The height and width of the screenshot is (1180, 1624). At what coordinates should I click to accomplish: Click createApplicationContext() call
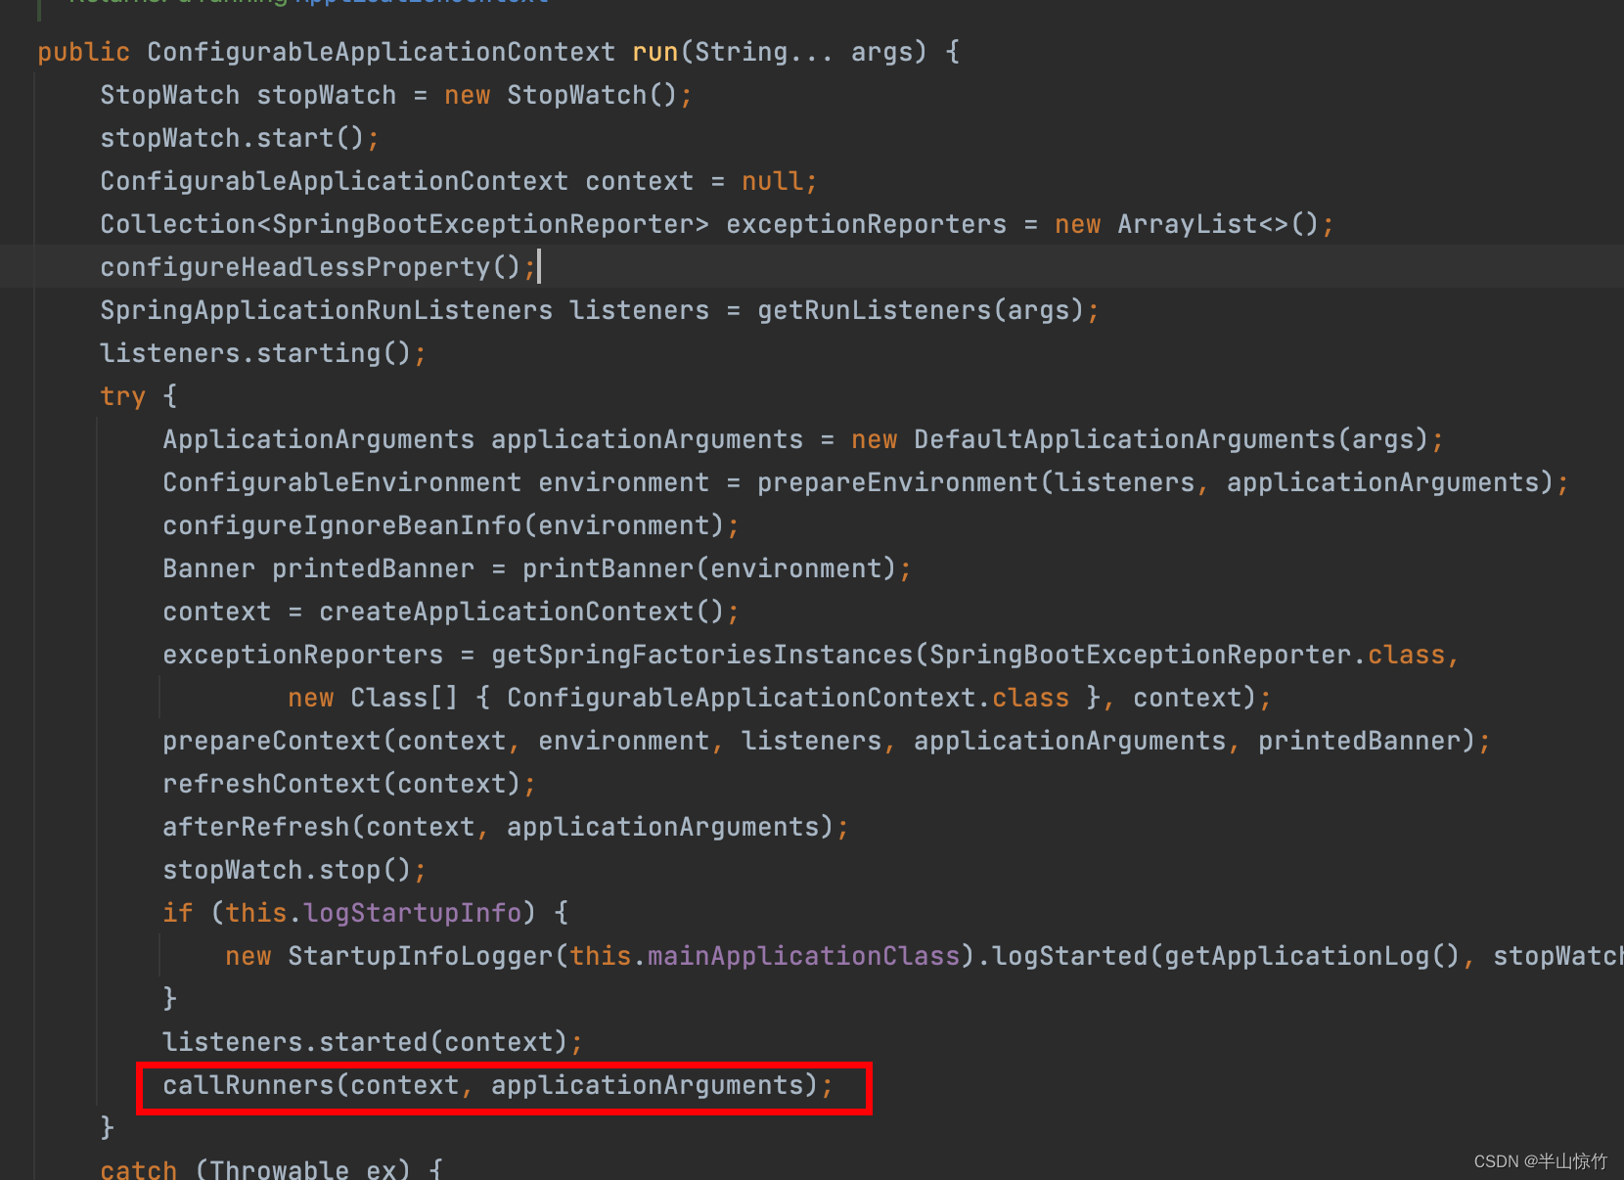pyautogui.click(x=522, y=612)
